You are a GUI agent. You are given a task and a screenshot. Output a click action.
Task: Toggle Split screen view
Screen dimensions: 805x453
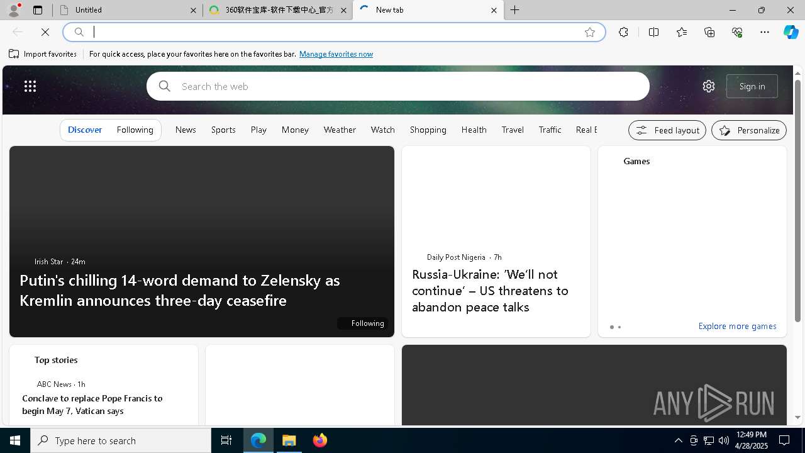[653, 32]
